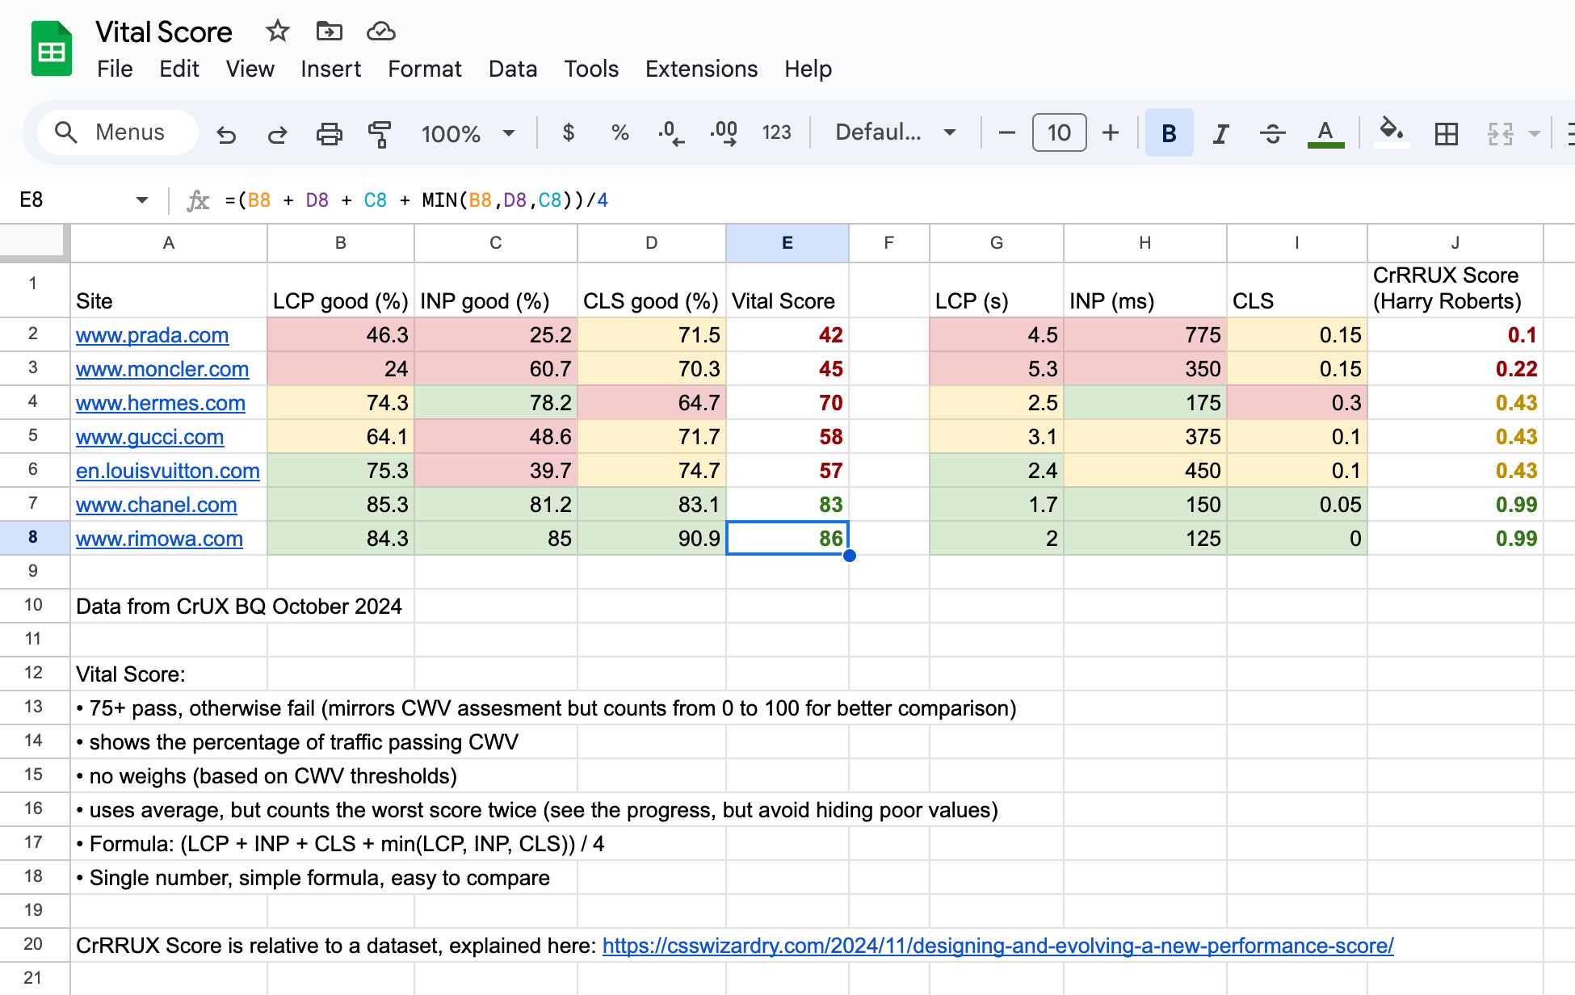Open the www.rimowa.com link
Viewport: 1575px width, 995px height.
tap(159, 539)
